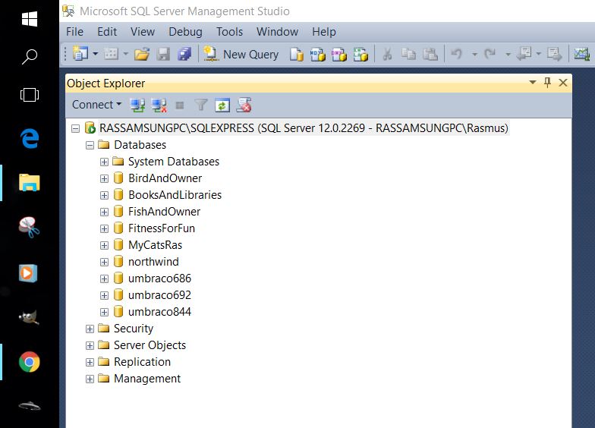Pin the Object Explorer panel
595x428 pixels.
547,83
